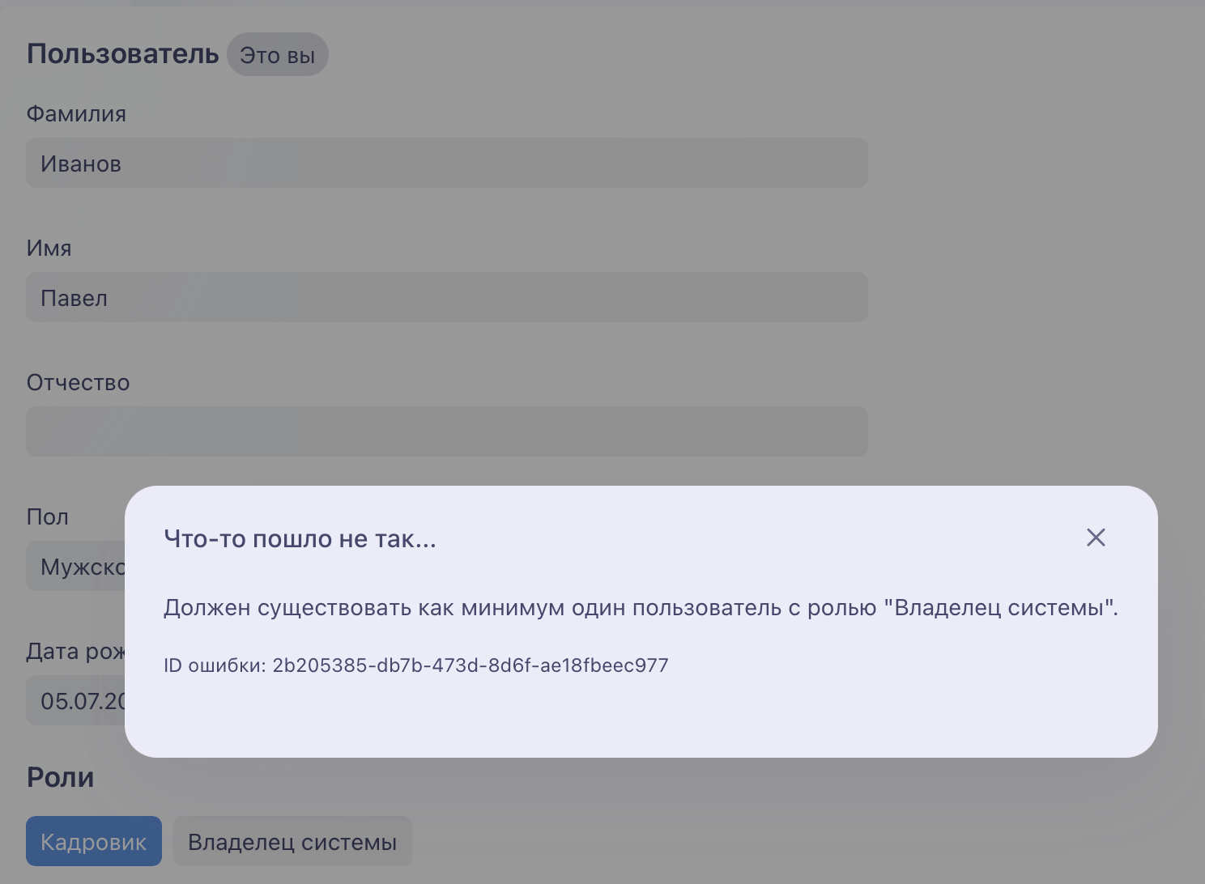Click the Пол field label
The height and width of the screenshot is (884, 1205).
pos(48,517)
